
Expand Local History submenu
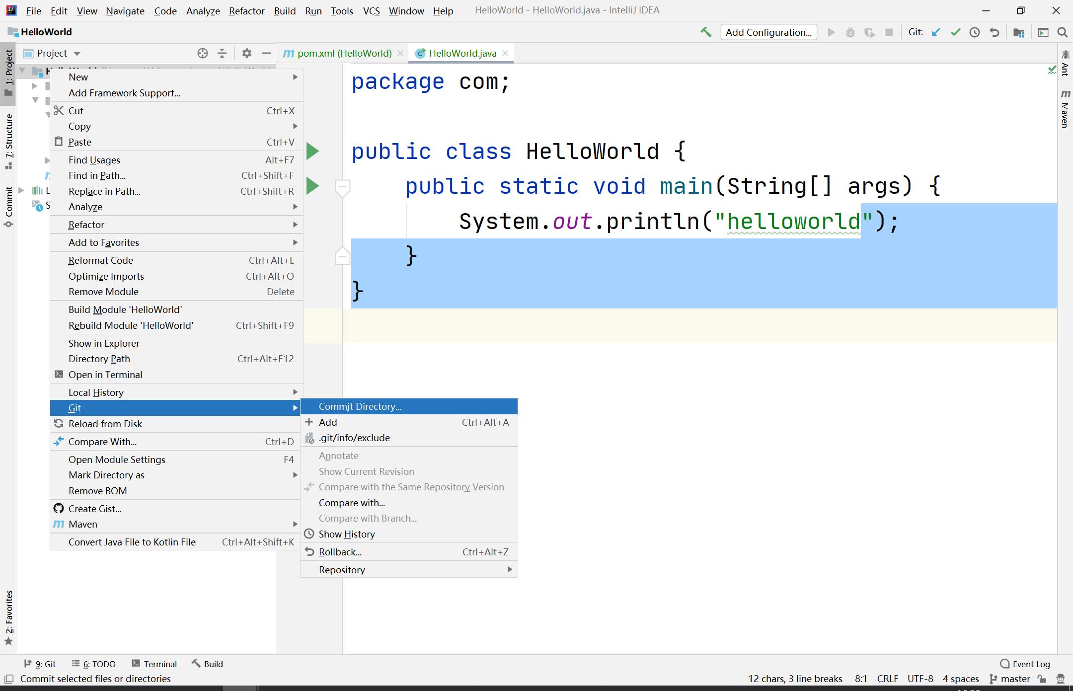pyautogui.click(x=176, y=392)
